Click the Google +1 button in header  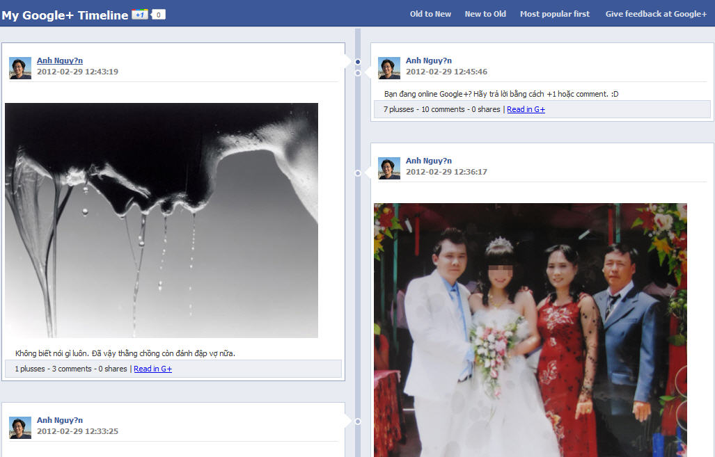point(139,15)
